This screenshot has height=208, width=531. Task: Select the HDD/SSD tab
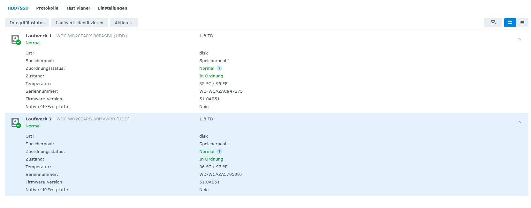pyautogui.click(x=18, y=8)
